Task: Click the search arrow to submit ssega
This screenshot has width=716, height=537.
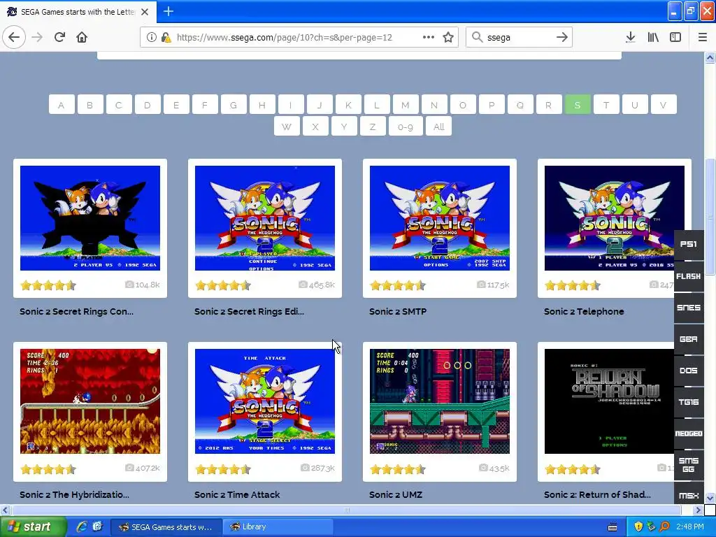Action: [561, 37]
